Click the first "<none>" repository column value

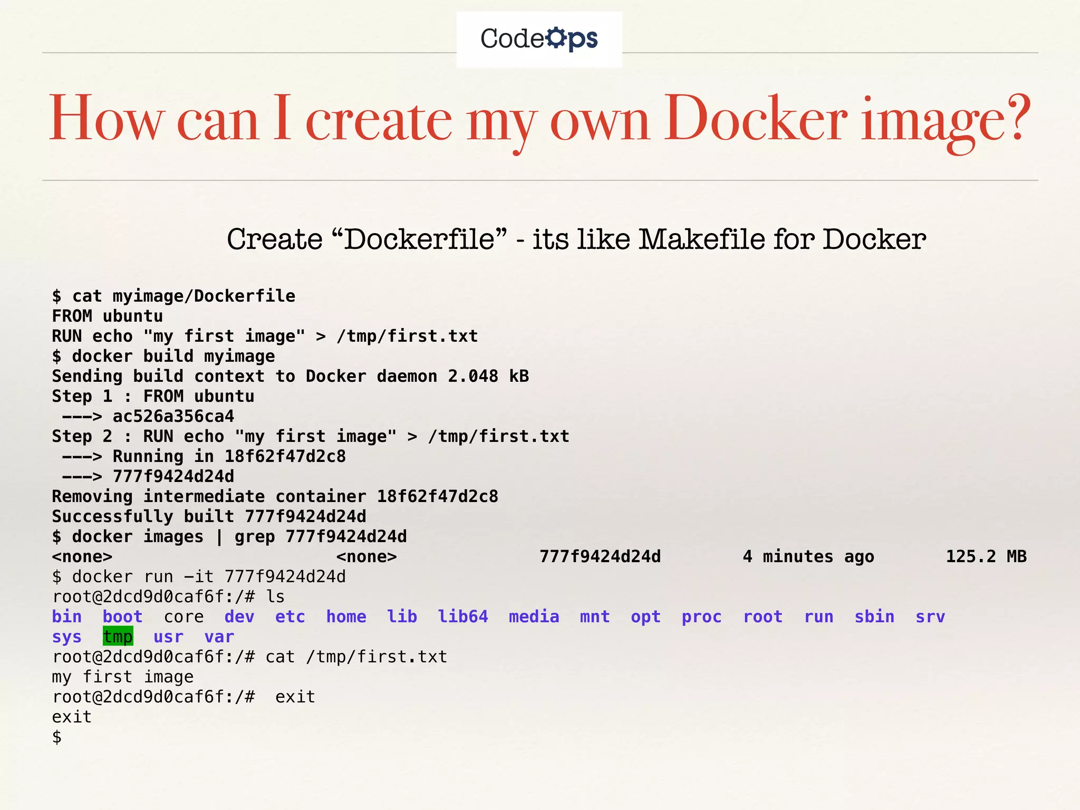82,557
